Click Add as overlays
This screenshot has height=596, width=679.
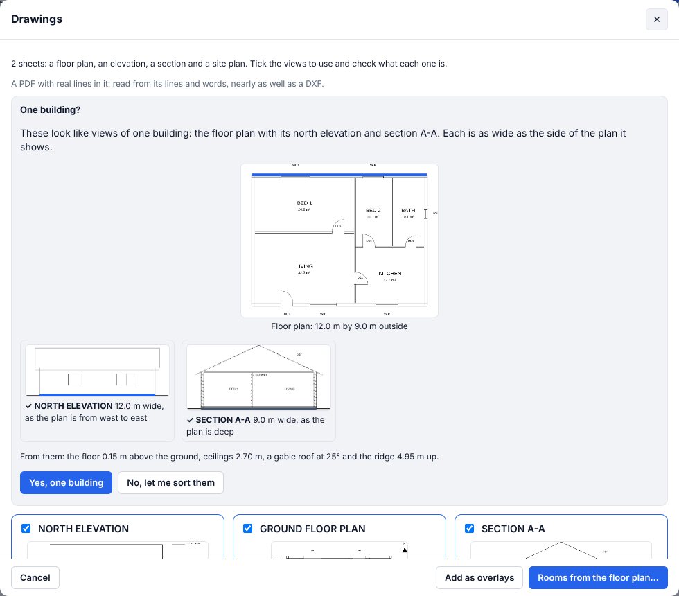tap(479, 577)
